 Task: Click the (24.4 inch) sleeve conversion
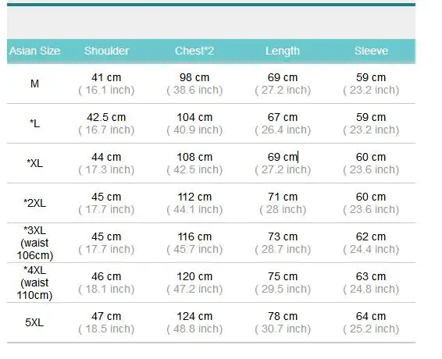(371, 250)
